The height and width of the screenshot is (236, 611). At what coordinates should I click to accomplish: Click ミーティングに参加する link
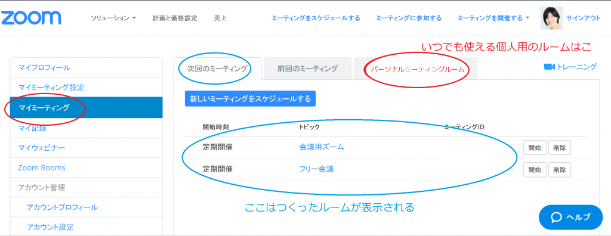coord(409,18)
